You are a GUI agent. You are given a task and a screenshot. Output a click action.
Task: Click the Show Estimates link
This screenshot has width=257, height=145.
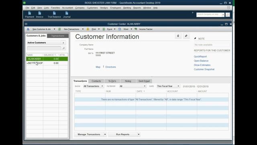(x=202, y=65)
